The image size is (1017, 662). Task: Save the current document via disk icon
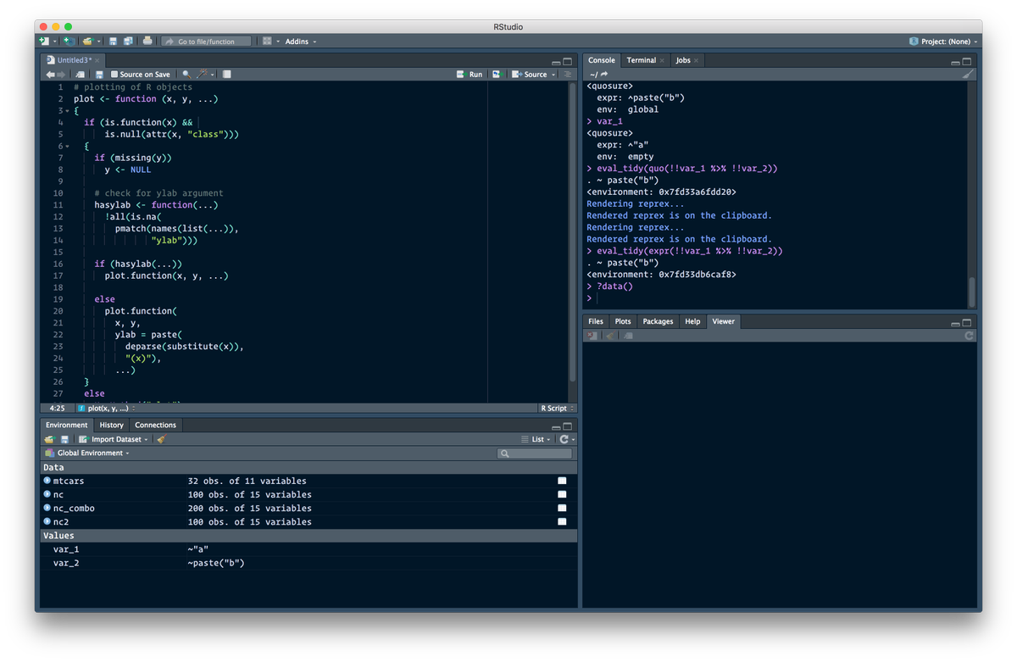point(114,41)
